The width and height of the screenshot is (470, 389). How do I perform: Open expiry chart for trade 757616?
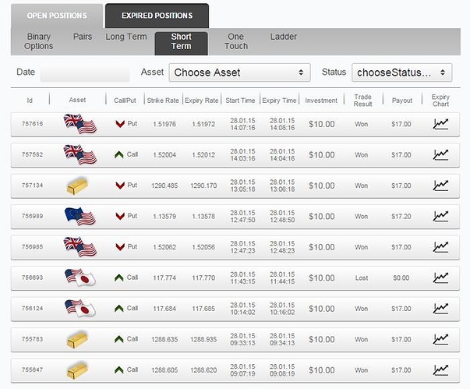[x=440, y=124]
